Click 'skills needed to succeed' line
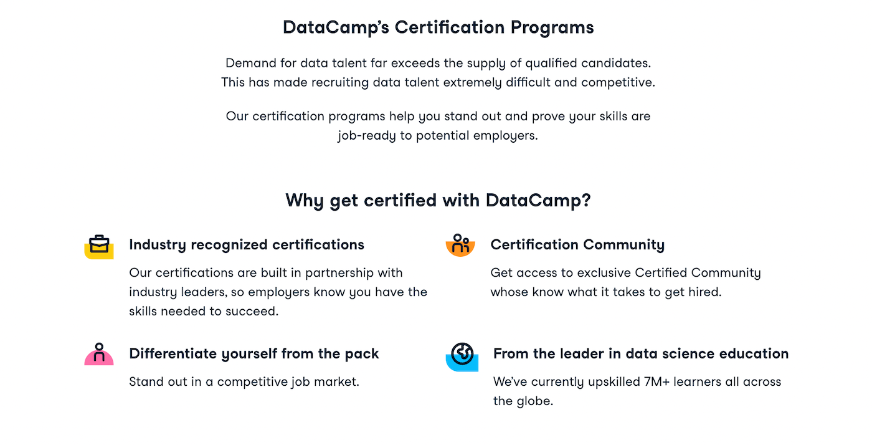 click(204, 311)
